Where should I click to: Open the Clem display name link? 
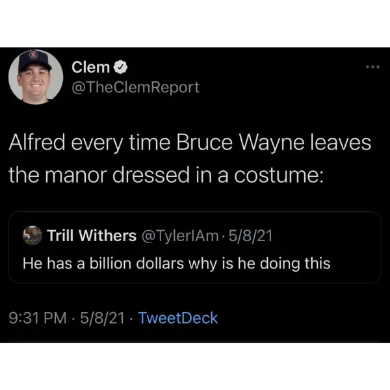pos(91,66)
